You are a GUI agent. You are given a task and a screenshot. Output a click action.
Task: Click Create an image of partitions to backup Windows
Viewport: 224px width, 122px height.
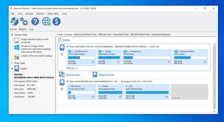tap(36, 49)
